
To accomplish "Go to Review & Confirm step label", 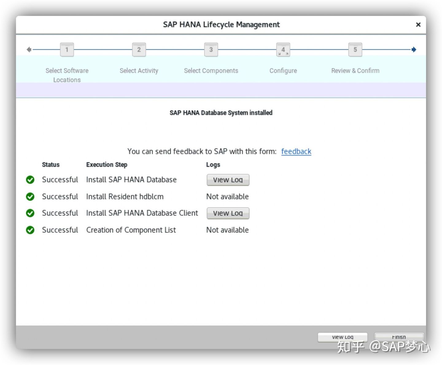I will pyautogui.click(x=355, y=71).
